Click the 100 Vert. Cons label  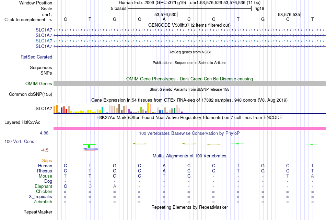click(x=19, y=141)
